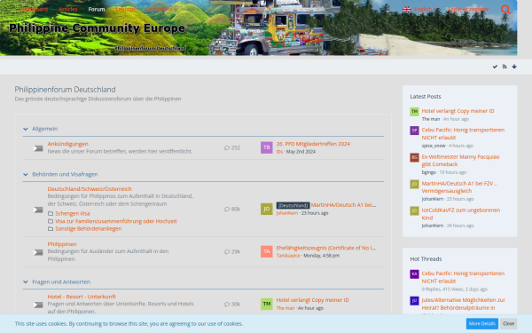The width and height of the screenshot is (532, 333).
Task: Open user bgingo in Latest Posts
Action: click(429, 172)
